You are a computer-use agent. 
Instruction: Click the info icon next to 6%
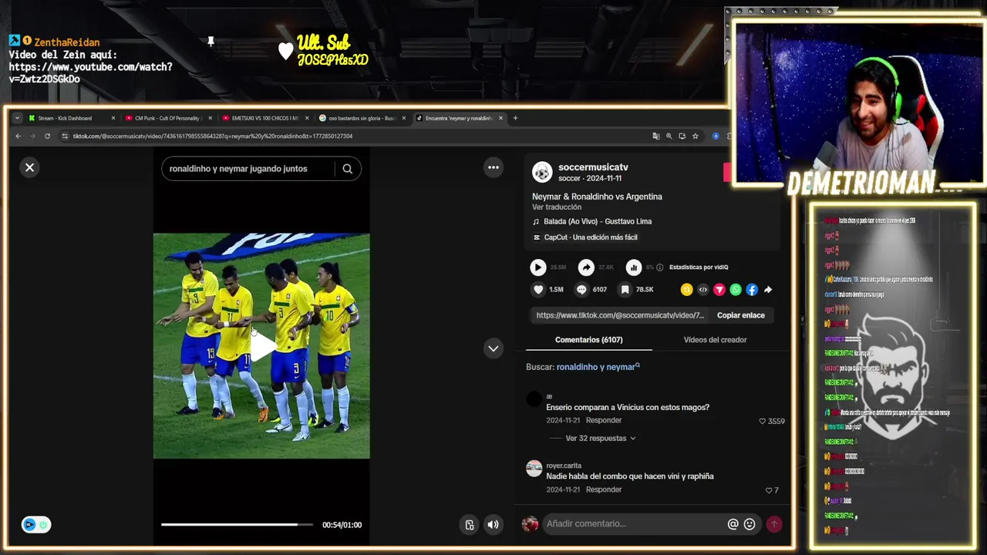coord(659,267)
